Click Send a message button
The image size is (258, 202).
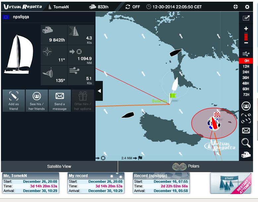tap(60, 101)
